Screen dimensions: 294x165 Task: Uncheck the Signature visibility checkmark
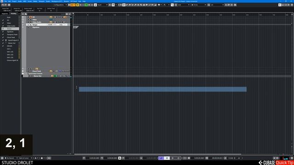coord(3,32)
